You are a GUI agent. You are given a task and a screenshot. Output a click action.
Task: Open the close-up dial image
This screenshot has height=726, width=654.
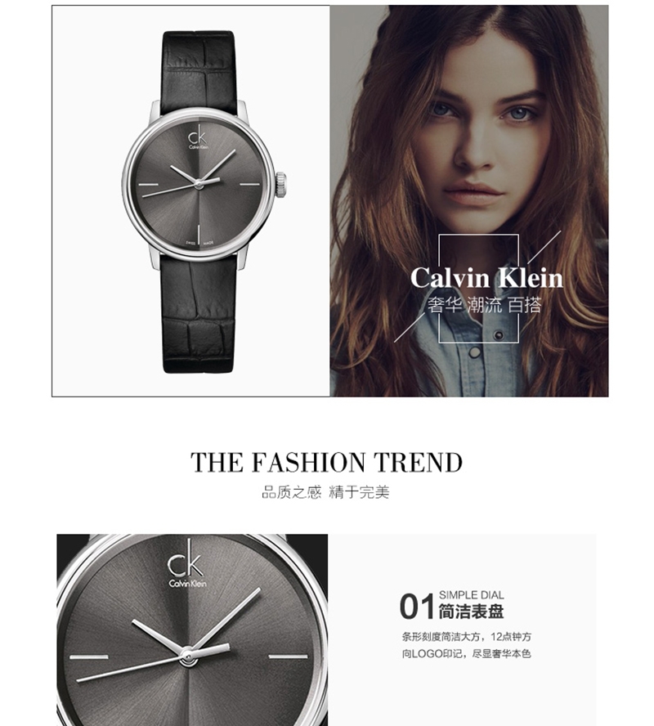[192, 630]
